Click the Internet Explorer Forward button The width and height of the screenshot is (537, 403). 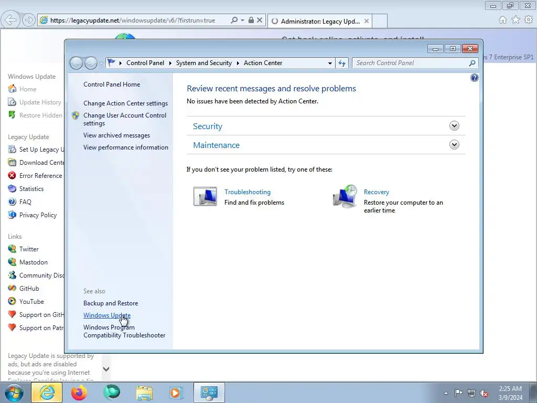[x=29, y=20]
